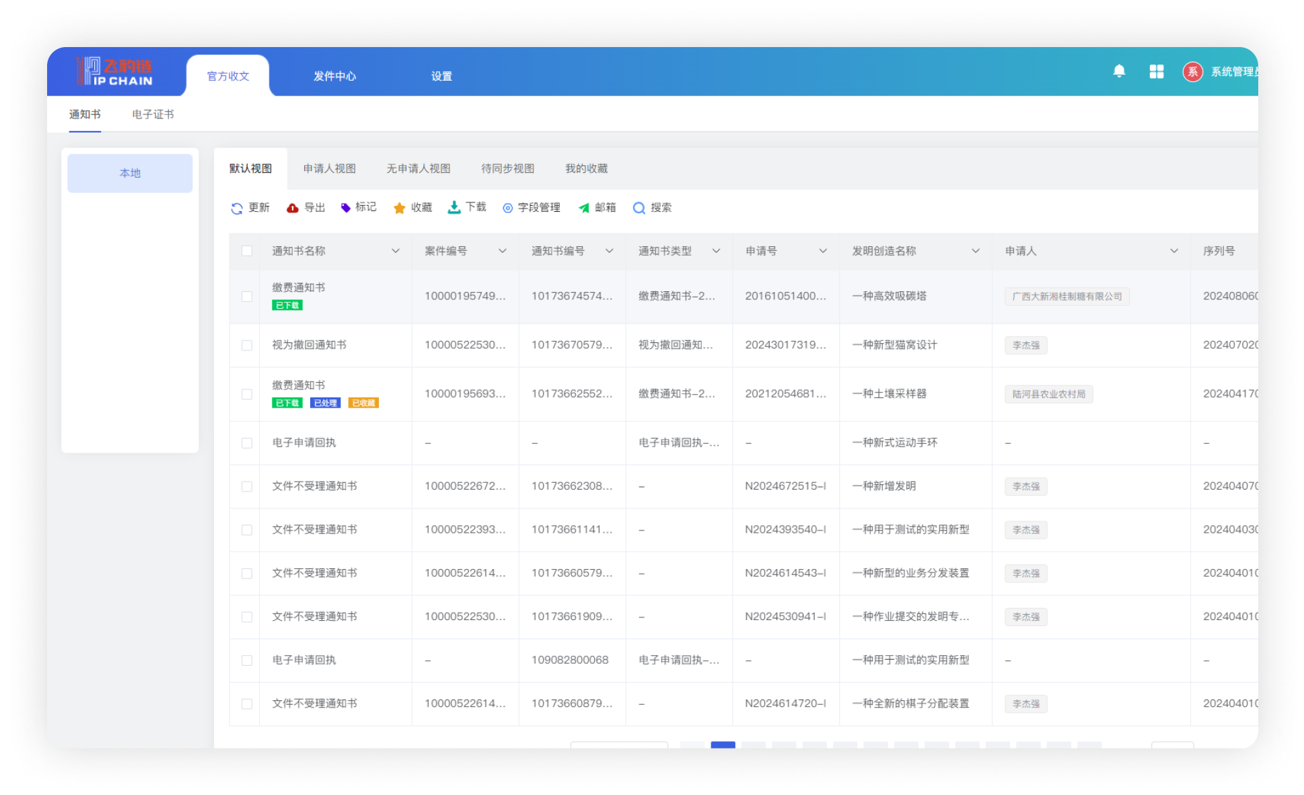Image resolution: width=1304 pixels, height=795 pixels.
Task: Open the 发件中心 menu item
Action: 334,76
